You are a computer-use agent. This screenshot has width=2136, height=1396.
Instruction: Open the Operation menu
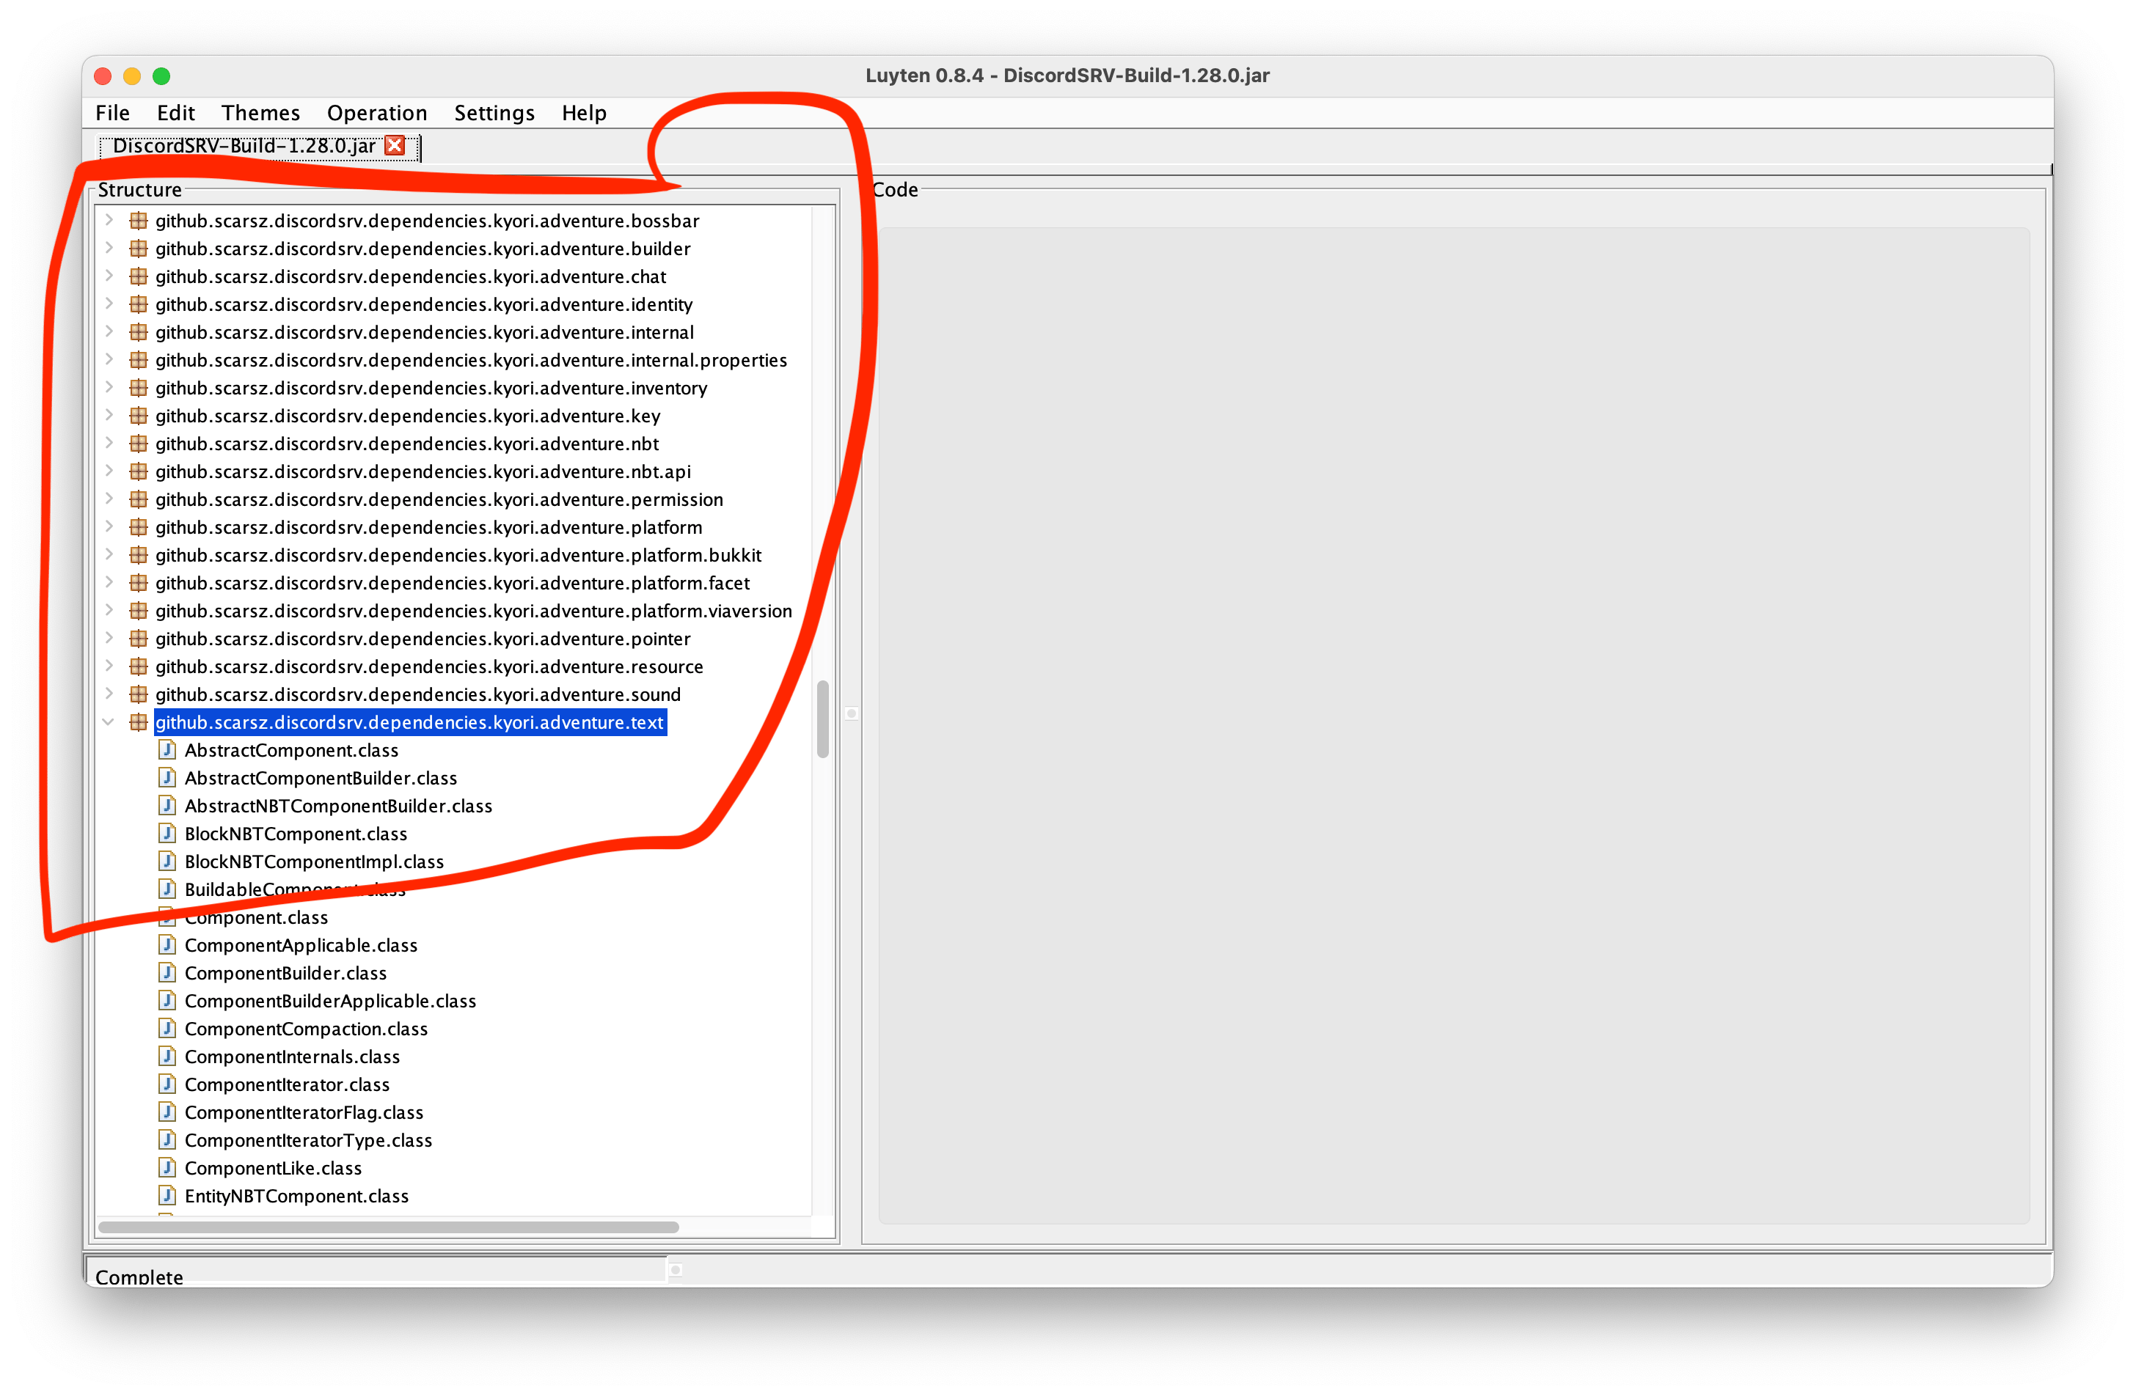tap(377, 113)
